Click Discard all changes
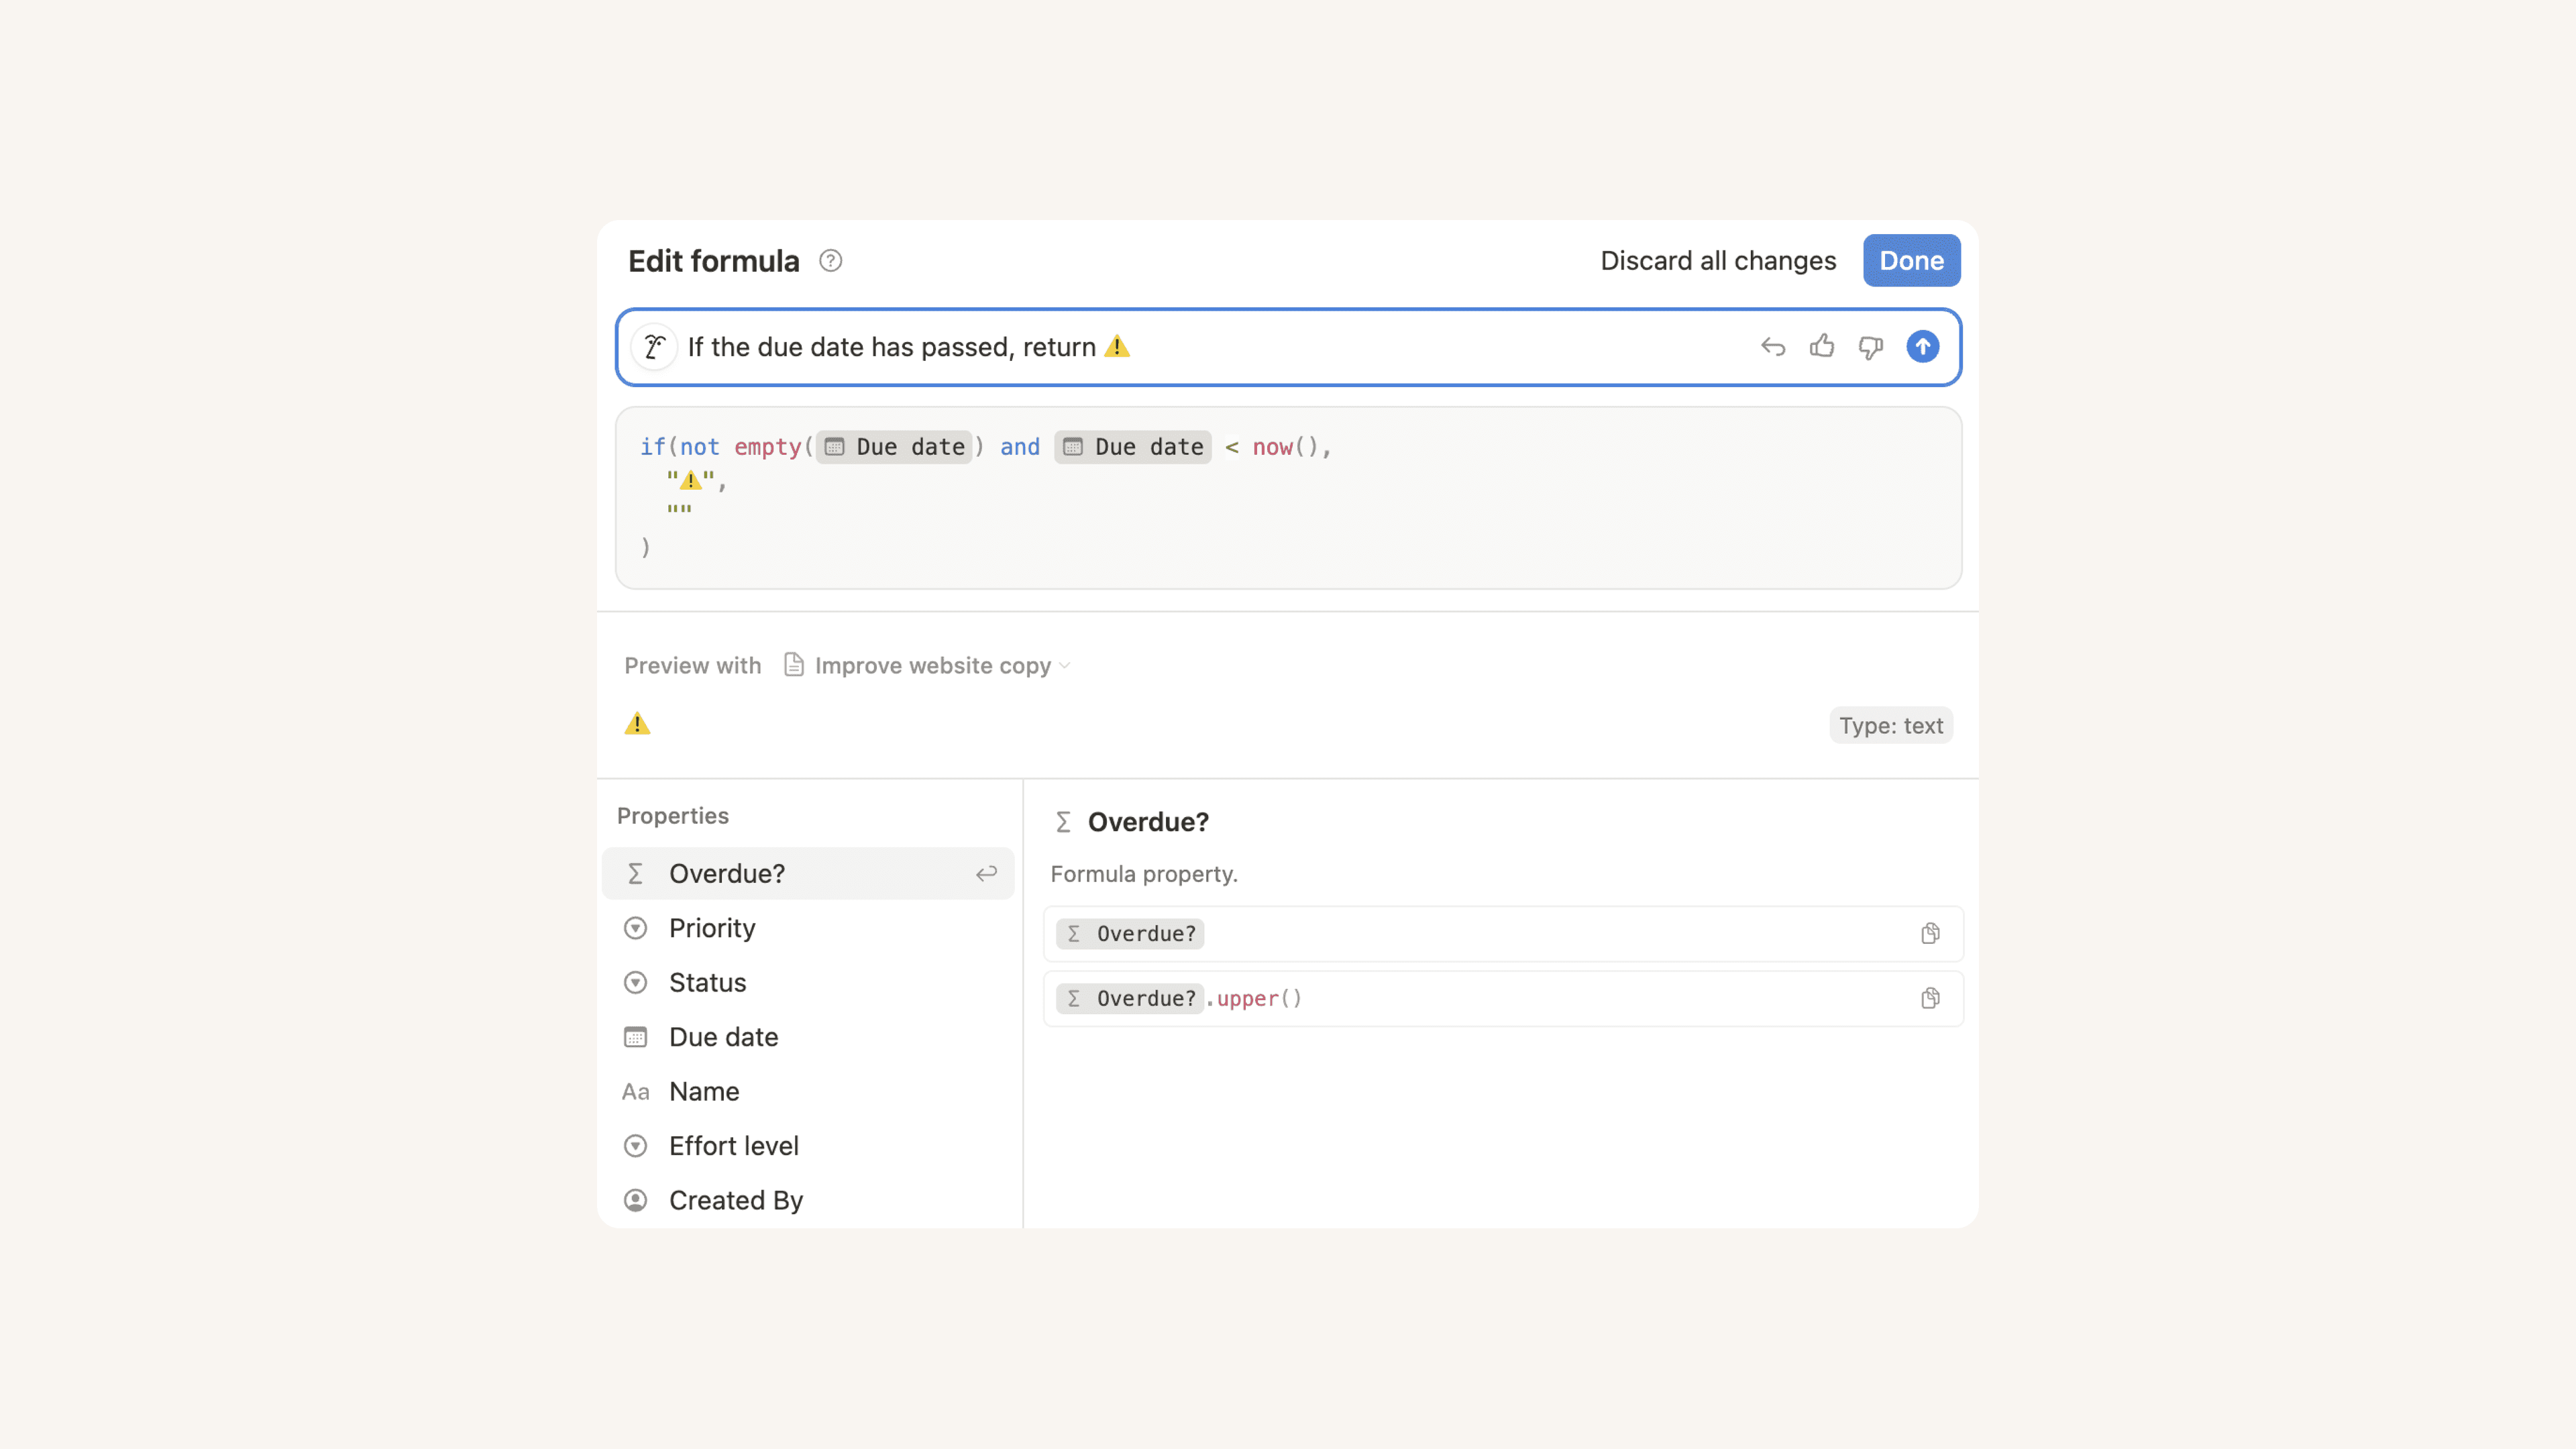Image resolution: width=2576 pixels, height=1449 pixels. click(x=1717, y=261)
